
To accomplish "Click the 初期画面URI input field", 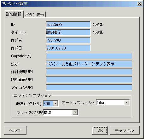I will tap(89, 80).
